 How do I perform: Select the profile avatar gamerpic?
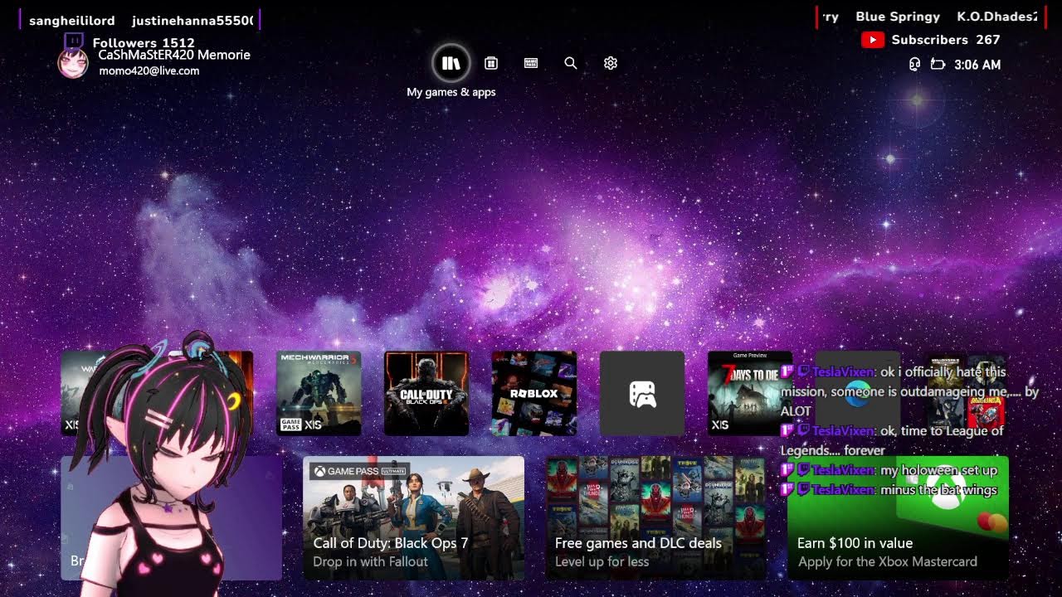pos(73,63)
